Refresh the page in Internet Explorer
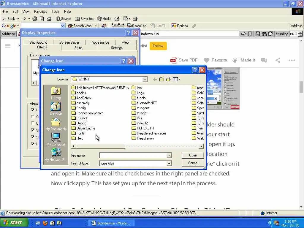This screenshot has height=228, width=304. pos(42,19)
